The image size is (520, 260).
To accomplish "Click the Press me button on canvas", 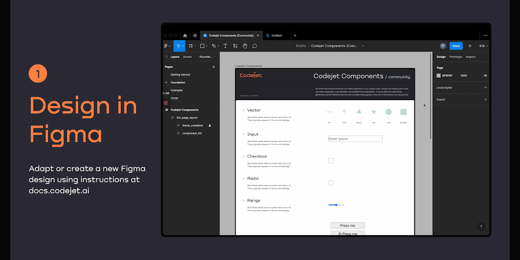I will click(347, 225).
